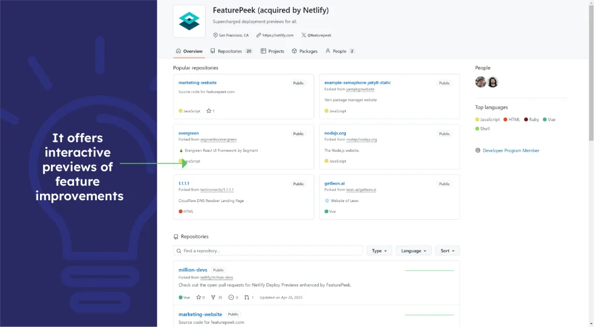Switch to the Repositories tab
594x327 pixels.
click(231, 51)
